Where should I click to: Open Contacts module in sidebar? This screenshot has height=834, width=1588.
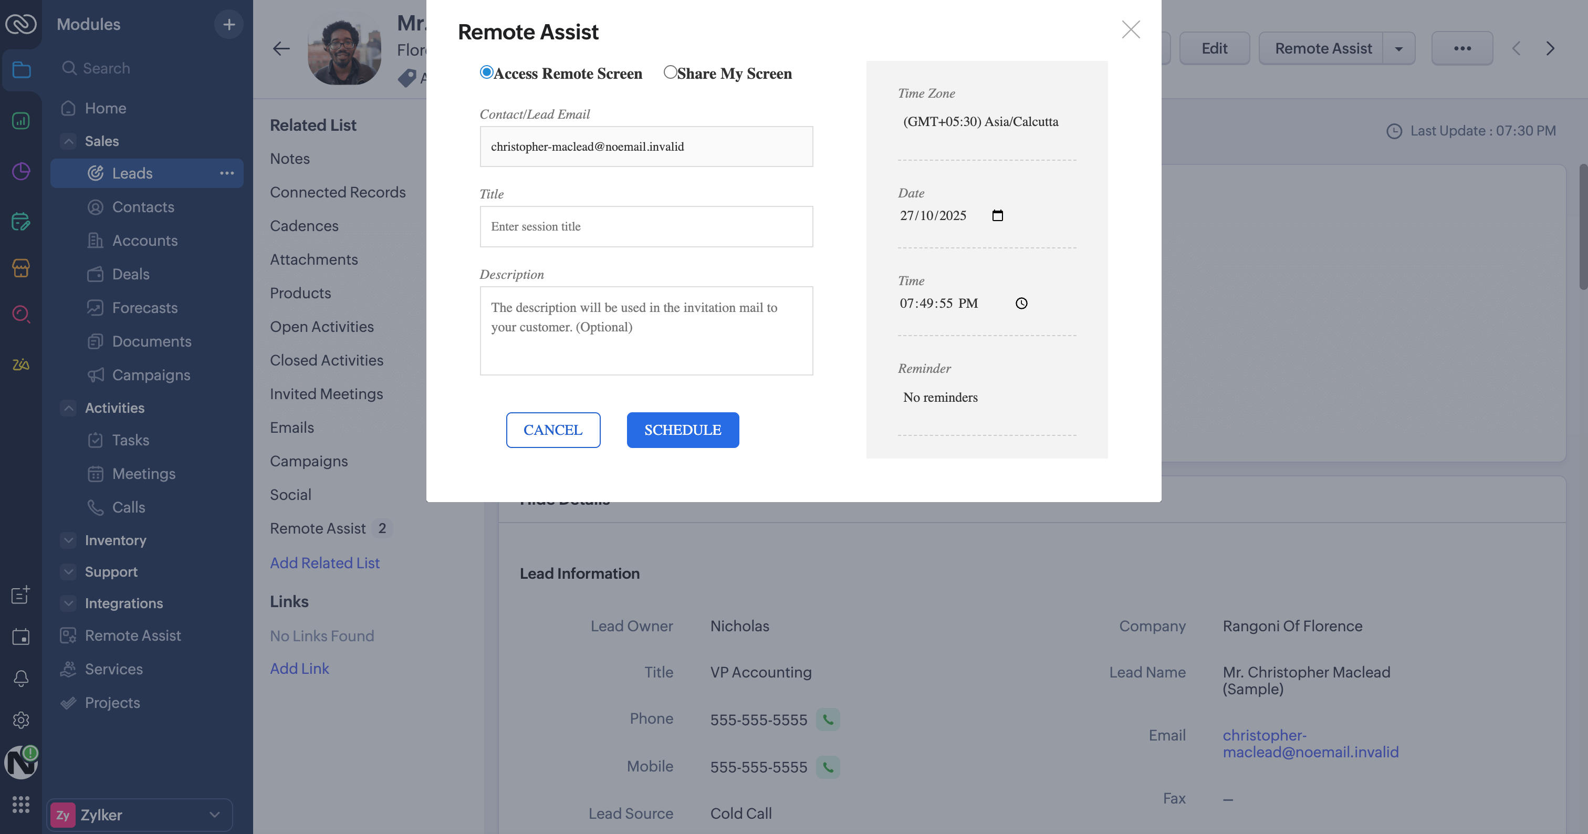click(143, 207)
